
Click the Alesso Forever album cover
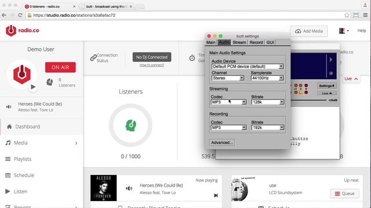[103, 188]
